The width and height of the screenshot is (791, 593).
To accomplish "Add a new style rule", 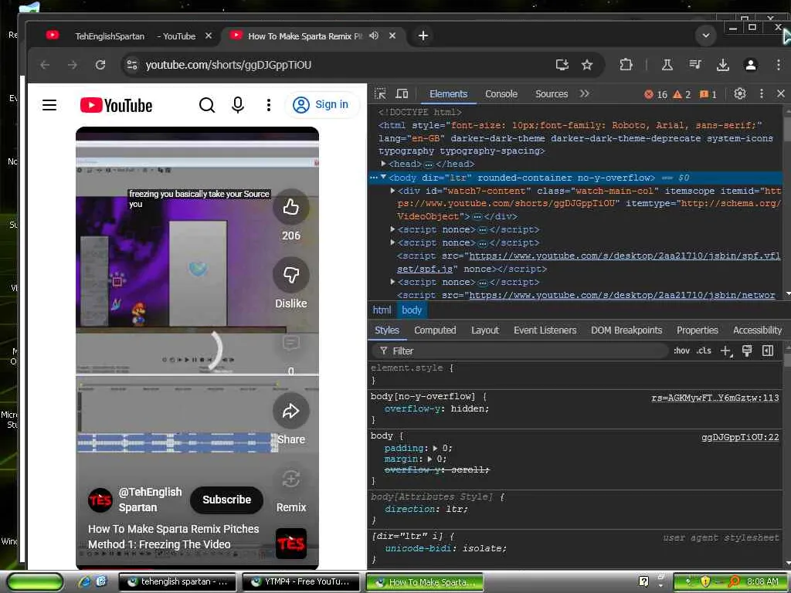I will pos(725,351).
